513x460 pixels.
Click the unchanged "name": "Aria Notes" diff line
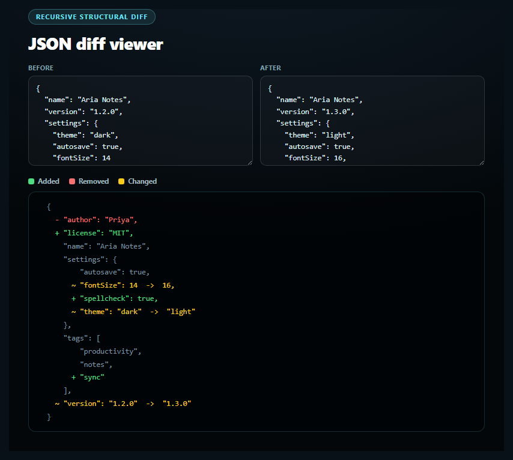pos(106,246)
